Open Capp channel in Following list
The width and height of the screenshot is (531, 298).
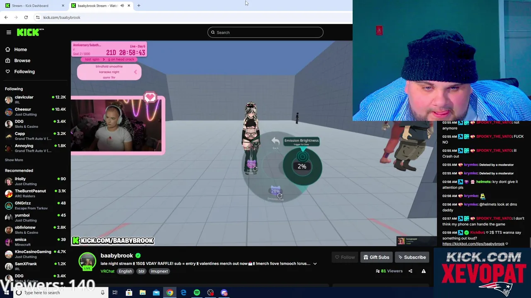[x=35, y=136]
